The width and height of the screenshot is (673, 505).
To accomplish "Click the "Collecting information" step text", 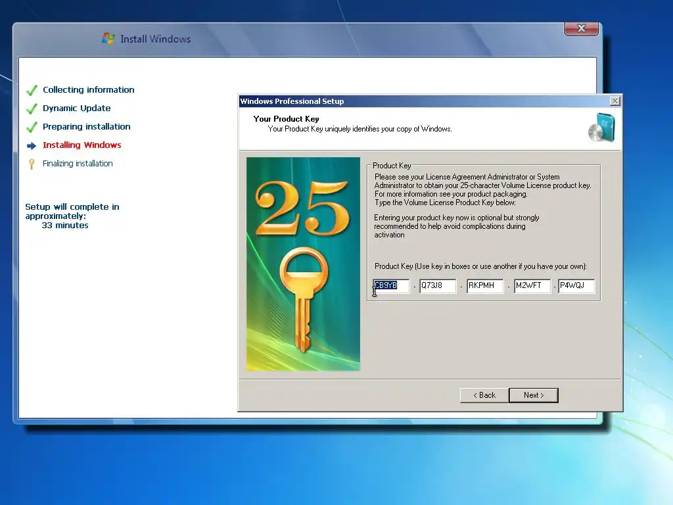I will [89, 89].
